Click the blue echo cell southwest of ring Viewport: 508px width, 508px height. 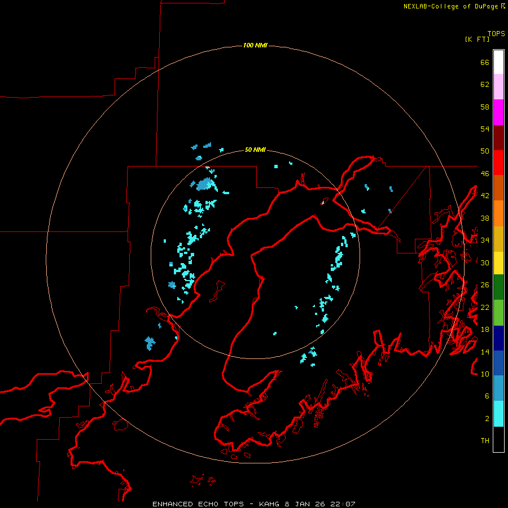150,343
